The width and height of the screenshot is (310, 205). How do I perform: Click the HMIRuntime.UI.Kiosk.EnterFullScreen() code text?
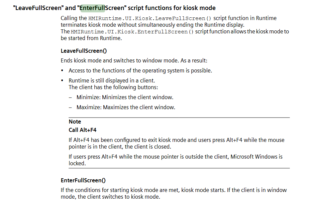(132, 32)
